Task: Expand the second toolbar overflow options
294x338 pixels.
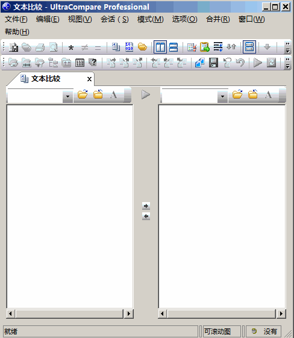Action: point(287,63)
